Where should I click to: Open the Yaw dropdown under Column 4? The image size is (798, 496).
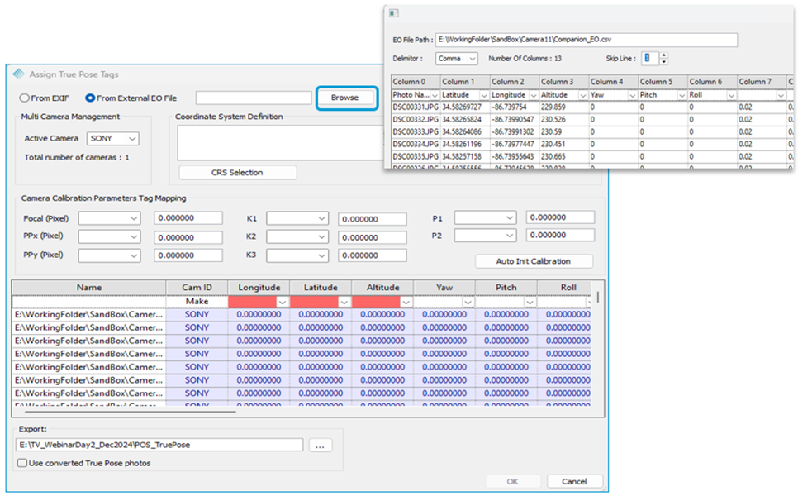coord(632,95)
